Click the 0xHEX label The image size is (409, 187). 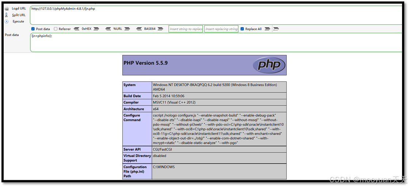[x=87, y=29]
